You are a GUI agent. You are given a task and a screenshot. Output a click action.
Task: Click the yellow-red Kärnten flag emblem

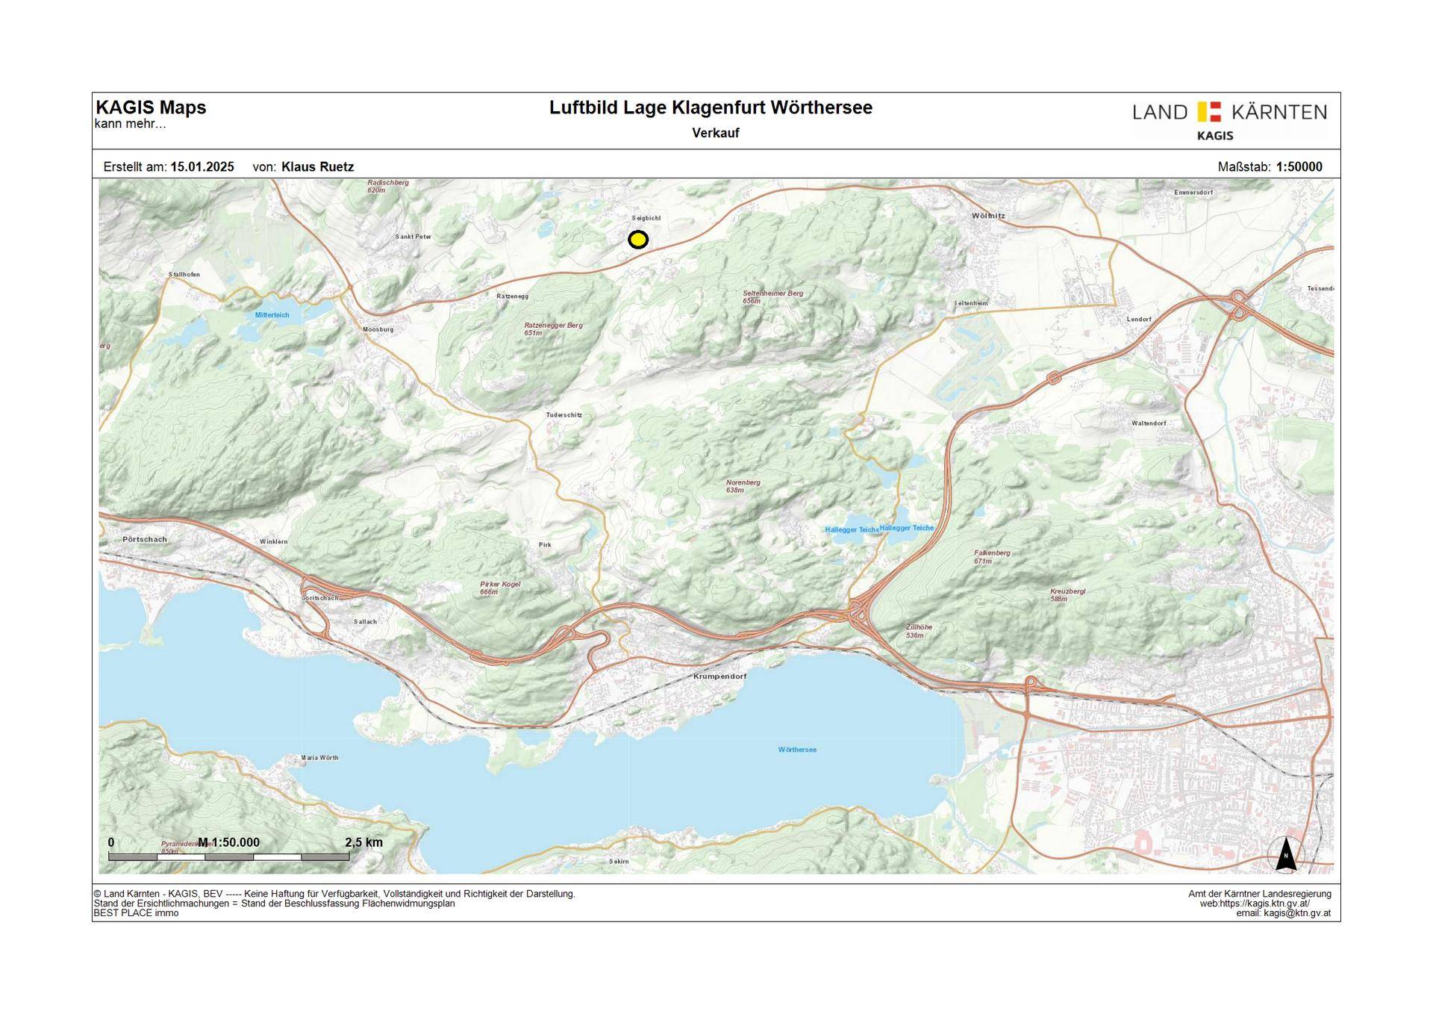click(1209, 112)
